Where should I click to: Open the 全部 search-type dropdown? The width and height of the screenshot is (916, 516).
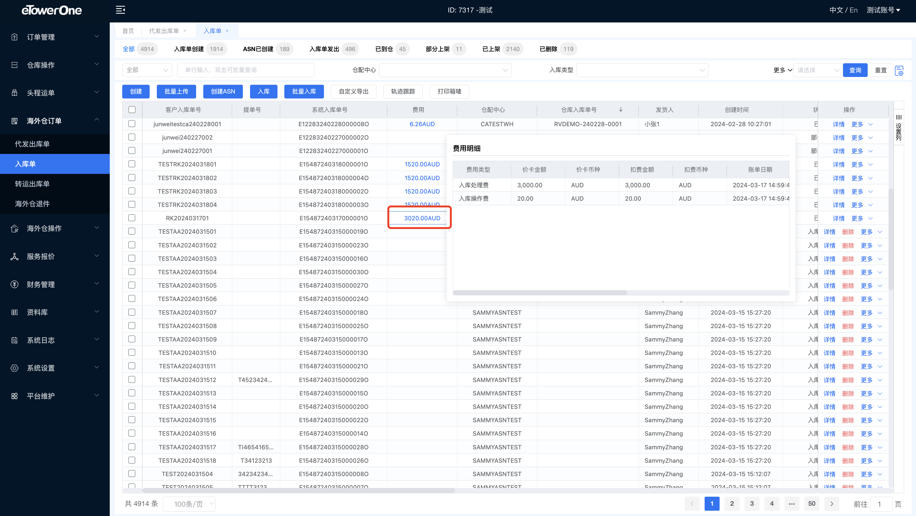[147, 70]
